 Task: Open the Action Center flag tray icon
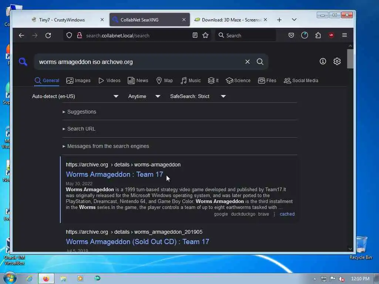[333, 279]
